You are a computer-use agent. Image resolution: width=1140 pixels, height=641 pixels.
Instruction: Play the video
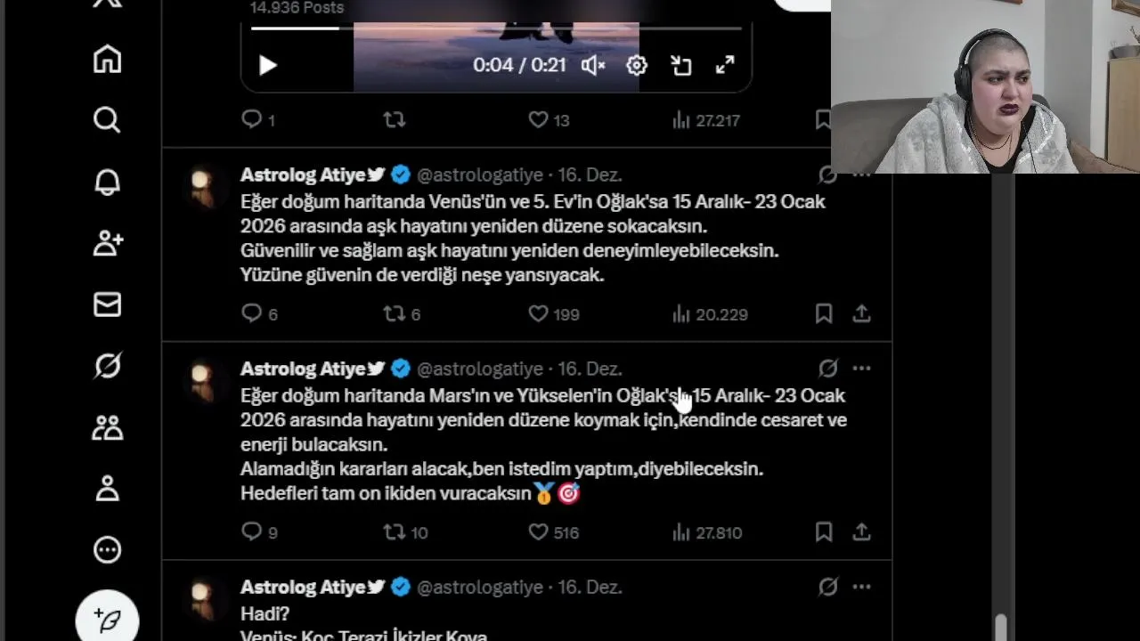tap(267, 65)
